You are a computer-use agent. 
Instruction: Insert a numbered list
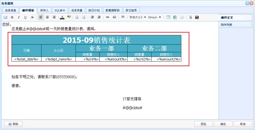click(x=84, y=17)
